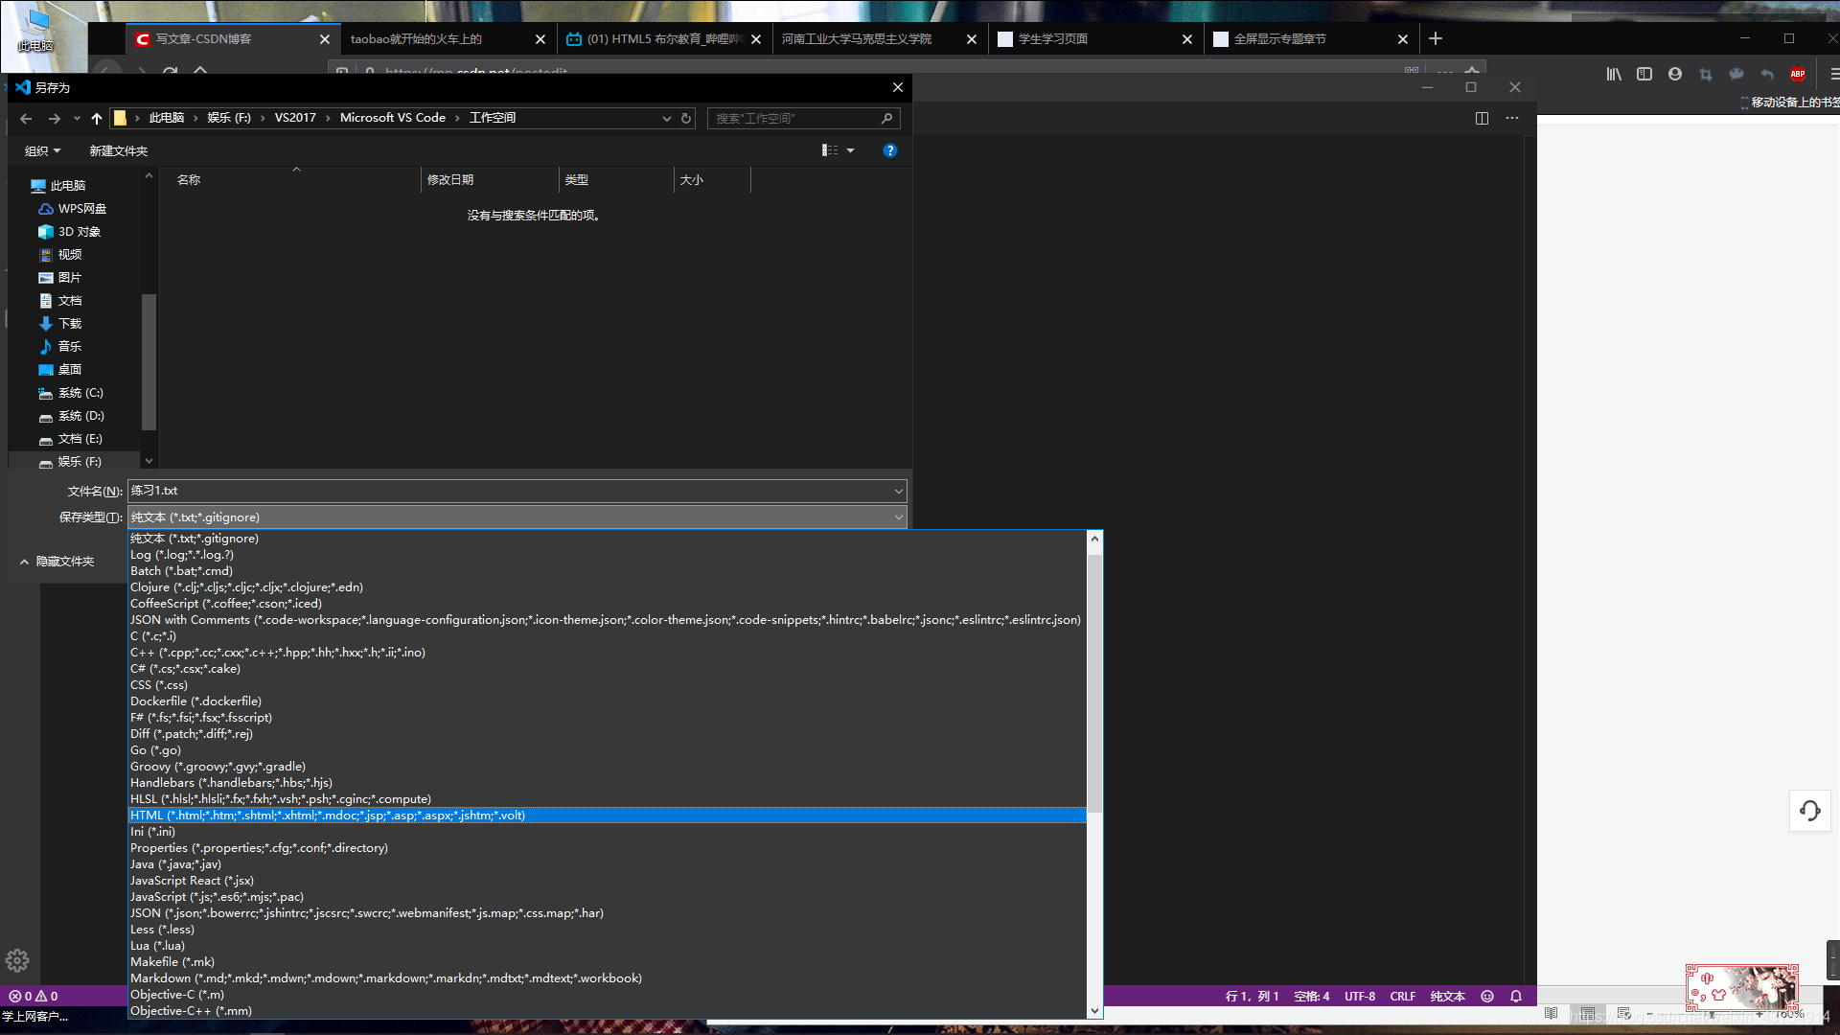
Task: Click the feedback smiley in status bar
Action: point(1487,997)
